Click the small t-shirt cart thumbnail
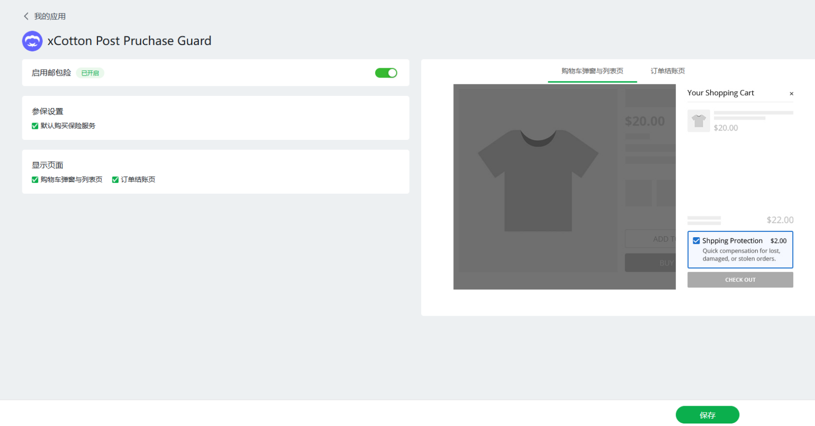The width and height of the screenshot is (815, 426). pos(699,121)
